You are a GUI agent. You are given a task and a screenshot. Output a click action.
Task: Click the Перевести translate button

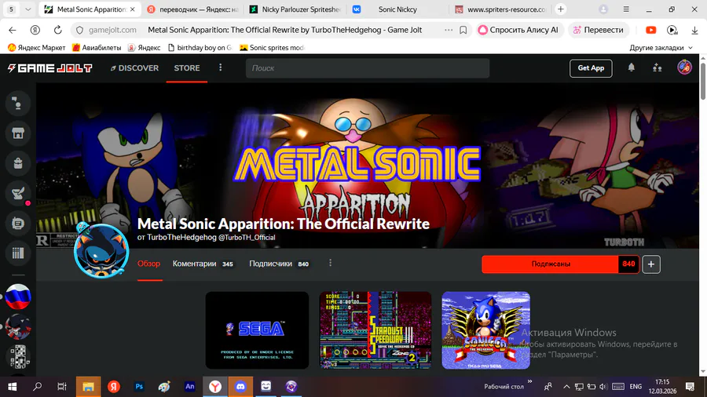[x=598, y=30]
